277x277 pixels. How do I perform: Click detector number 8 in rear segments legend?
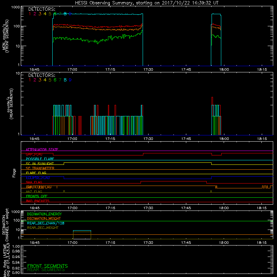65,80
